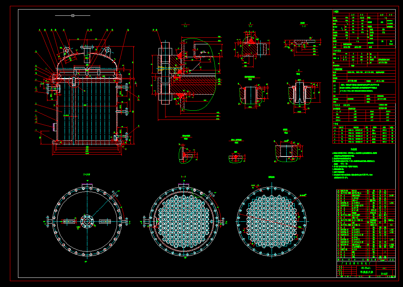Viewport: 403px width, 287px height.
Task: Select the small square marker on top-left line
Action: click(73, 16)
